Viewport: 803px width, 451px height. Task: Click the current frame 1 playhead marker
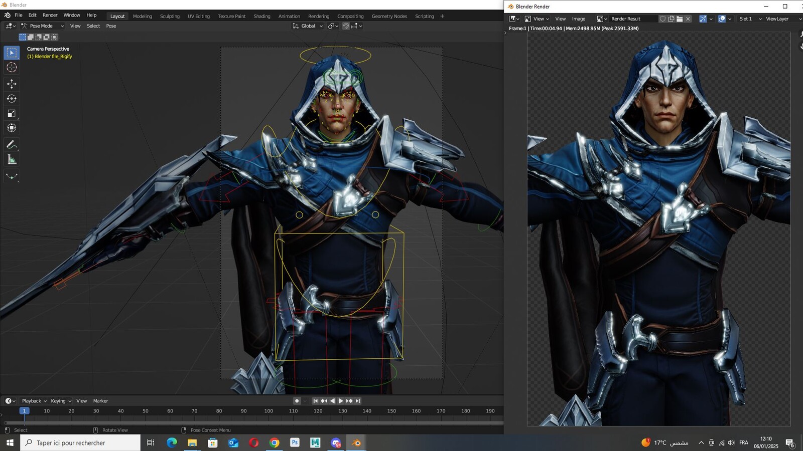24,411
